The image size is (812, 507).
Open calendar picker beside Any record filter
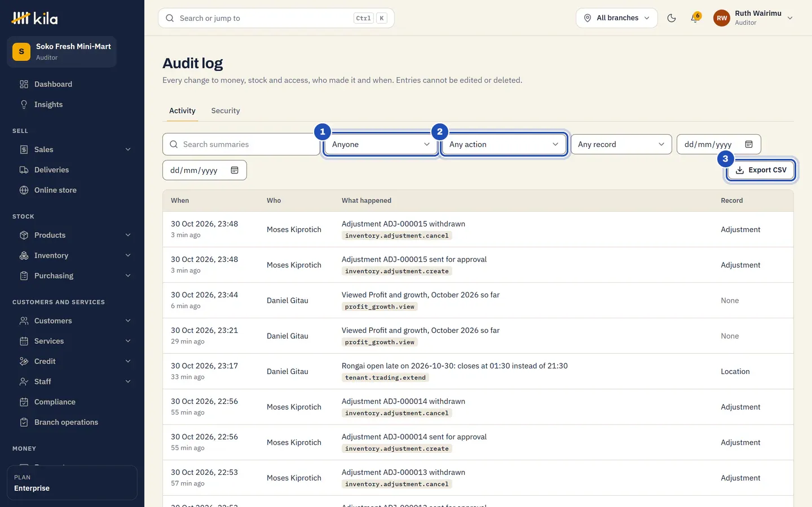tap(749, 144)
